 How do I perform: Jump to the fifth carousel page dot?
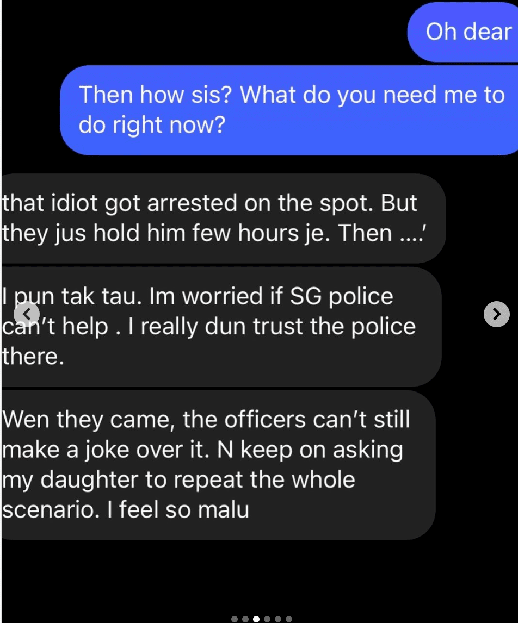pyautogui.click(x=278, y=619)
